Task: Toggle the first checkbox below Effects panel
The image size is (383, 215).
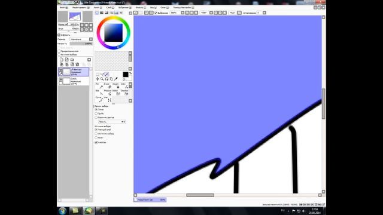Action: click(x=59, y=51)
